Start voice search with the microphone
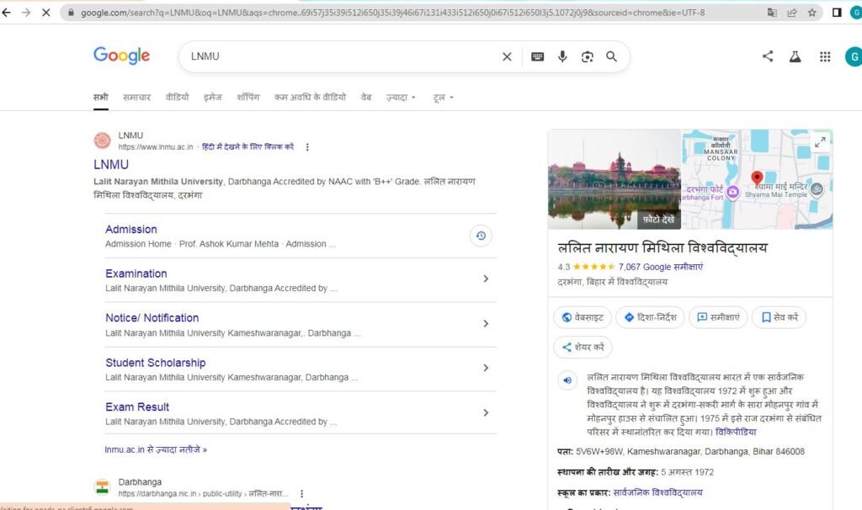Image resolution: width=862 pixels, height=510 pixels. coord(562,56)
